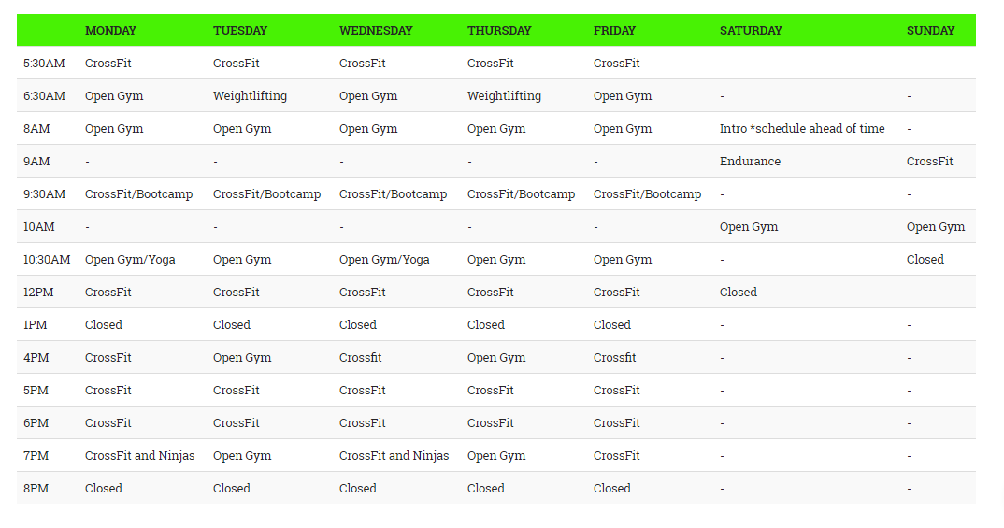Select the WEDNESDAY header cell

tap(376, 30)
